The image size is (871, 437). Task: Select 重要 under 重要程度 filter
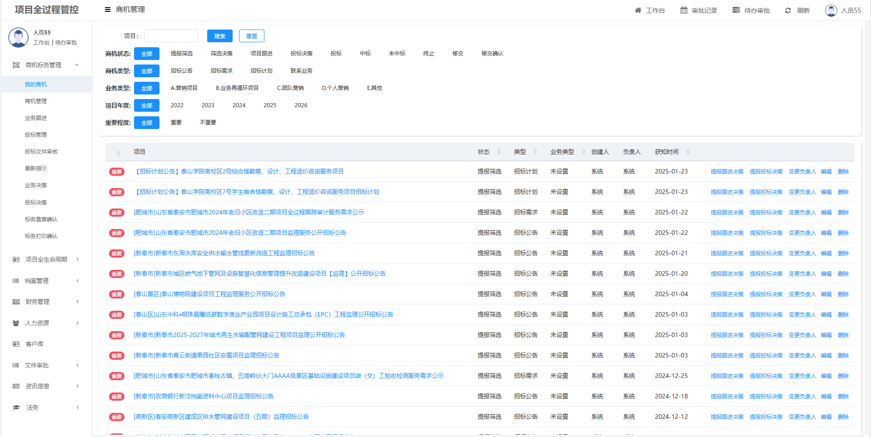coord(176,123)
